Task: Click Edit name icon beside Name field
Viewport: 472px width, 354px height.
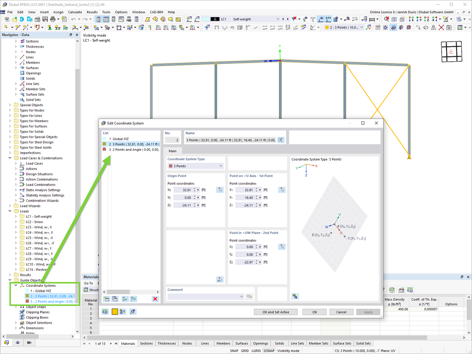Action: [281, 140]
